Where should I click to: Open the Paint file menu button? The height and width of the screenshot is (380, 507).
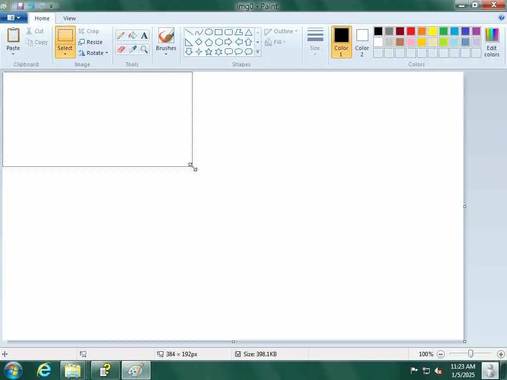(13, 18)
